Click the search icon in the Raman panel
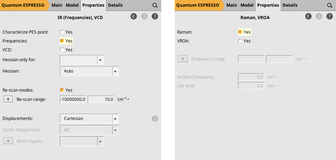 point(330,5)
